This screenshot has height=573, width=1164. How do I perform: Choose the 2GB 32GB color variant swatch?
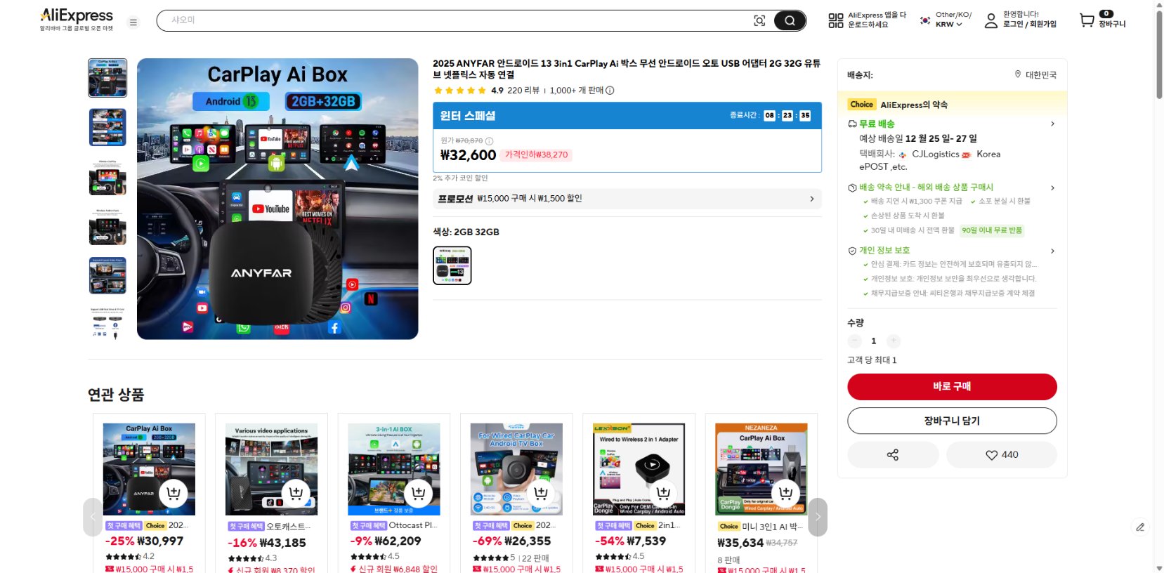(452, 265)
